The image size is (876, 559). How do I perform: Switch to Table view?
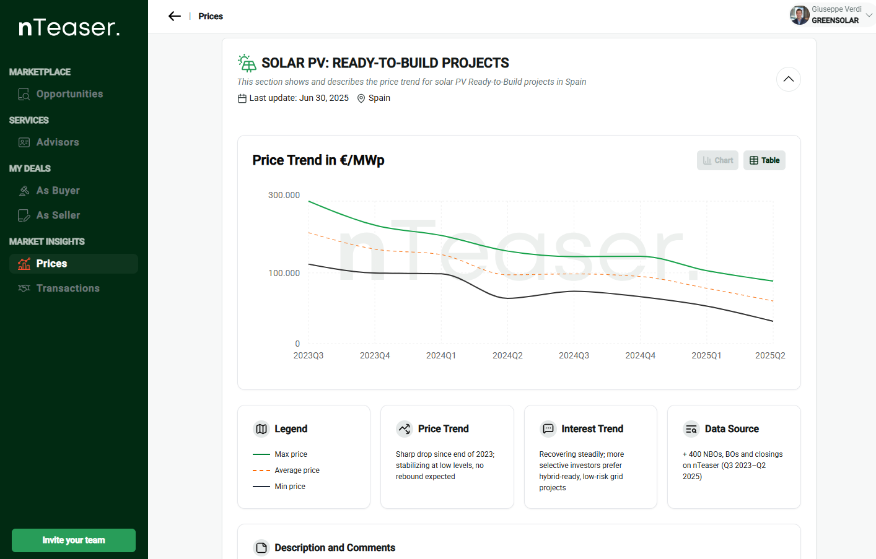tap(764, 160)
